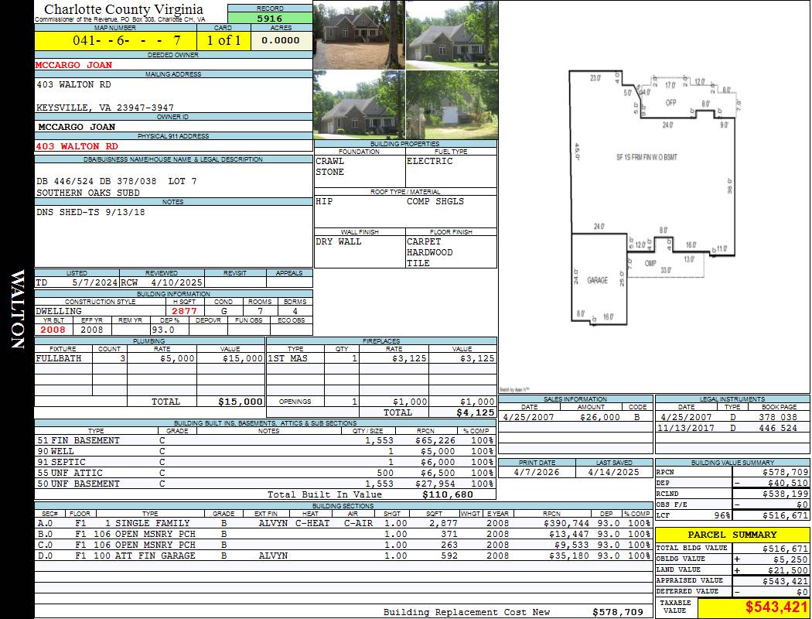Select the acres value 0.0000
812x619 pixels.
click(281, 40)
